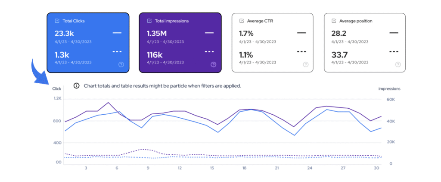Click the dashed line legend beside 33.7
Image resolution: width=441 pixels, height=182 pixels.
(x=394, y=52)
